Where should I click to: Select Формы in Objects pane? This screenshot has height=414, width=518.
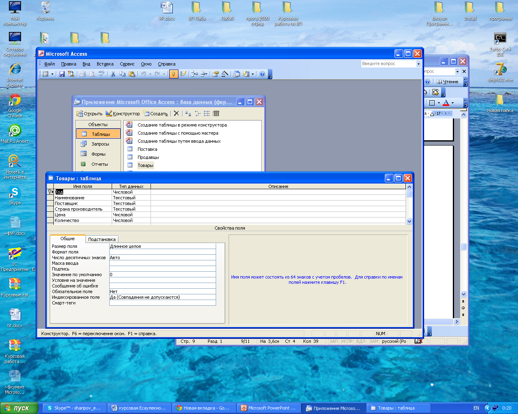coord(98,154)
